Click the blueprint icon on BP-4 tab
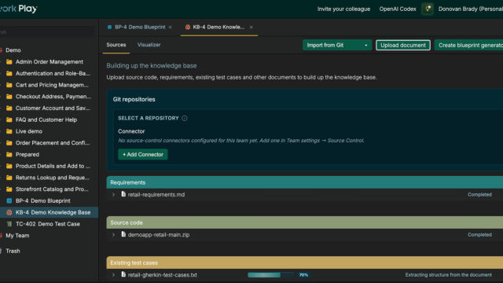The height and width of the screenshot is (283, 503). tap(109, 27)
